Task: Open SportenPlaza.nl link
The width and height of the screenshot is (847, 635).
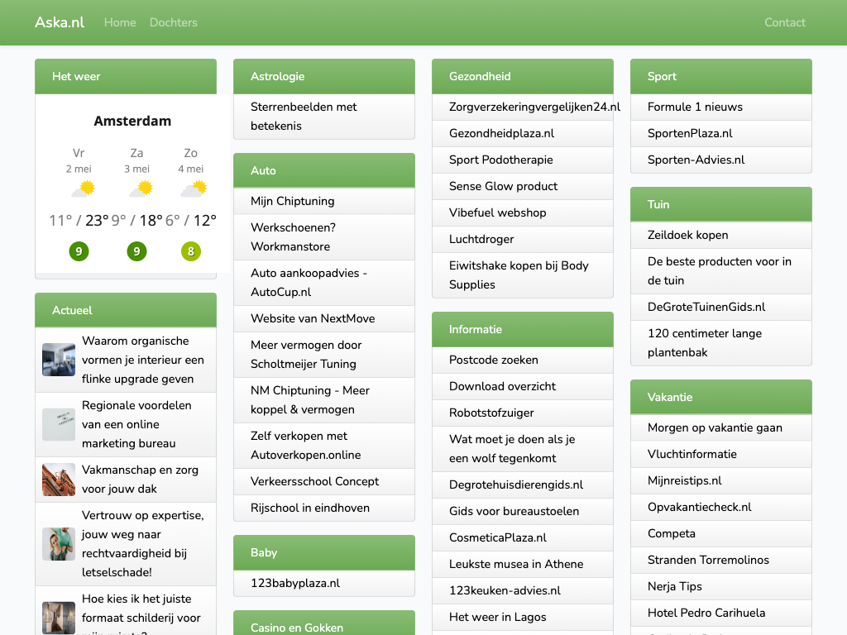Action: pos(690,133)
